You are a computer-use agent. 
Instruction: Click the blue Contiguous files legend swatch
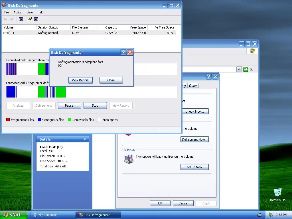[x=39, y=119]
